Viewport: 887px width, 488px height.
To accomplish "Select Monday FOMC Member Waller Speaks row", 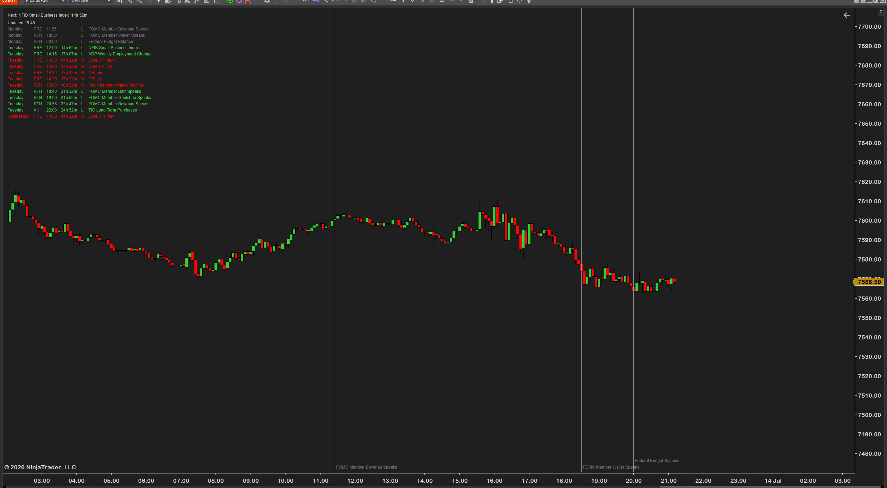I will 76,35.
